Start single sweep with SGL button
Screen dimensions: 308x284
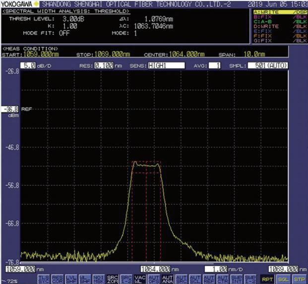(x=283, y=279)
